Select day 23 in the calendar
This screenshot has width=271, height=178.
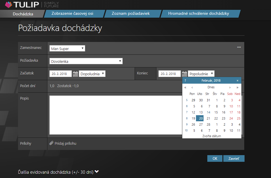click(x=223, y=118)
